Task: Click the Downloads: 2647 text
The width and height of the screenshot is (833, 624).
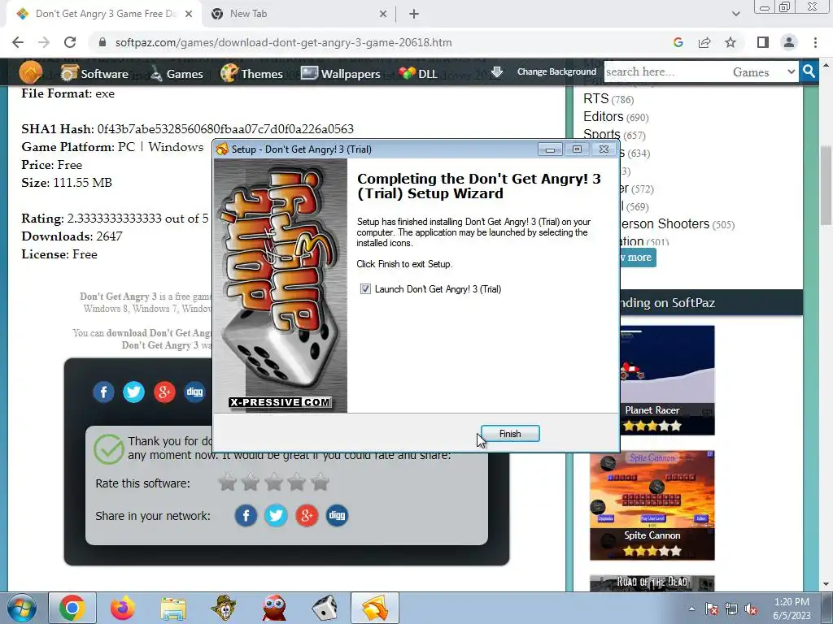Action: coord(72,236)
